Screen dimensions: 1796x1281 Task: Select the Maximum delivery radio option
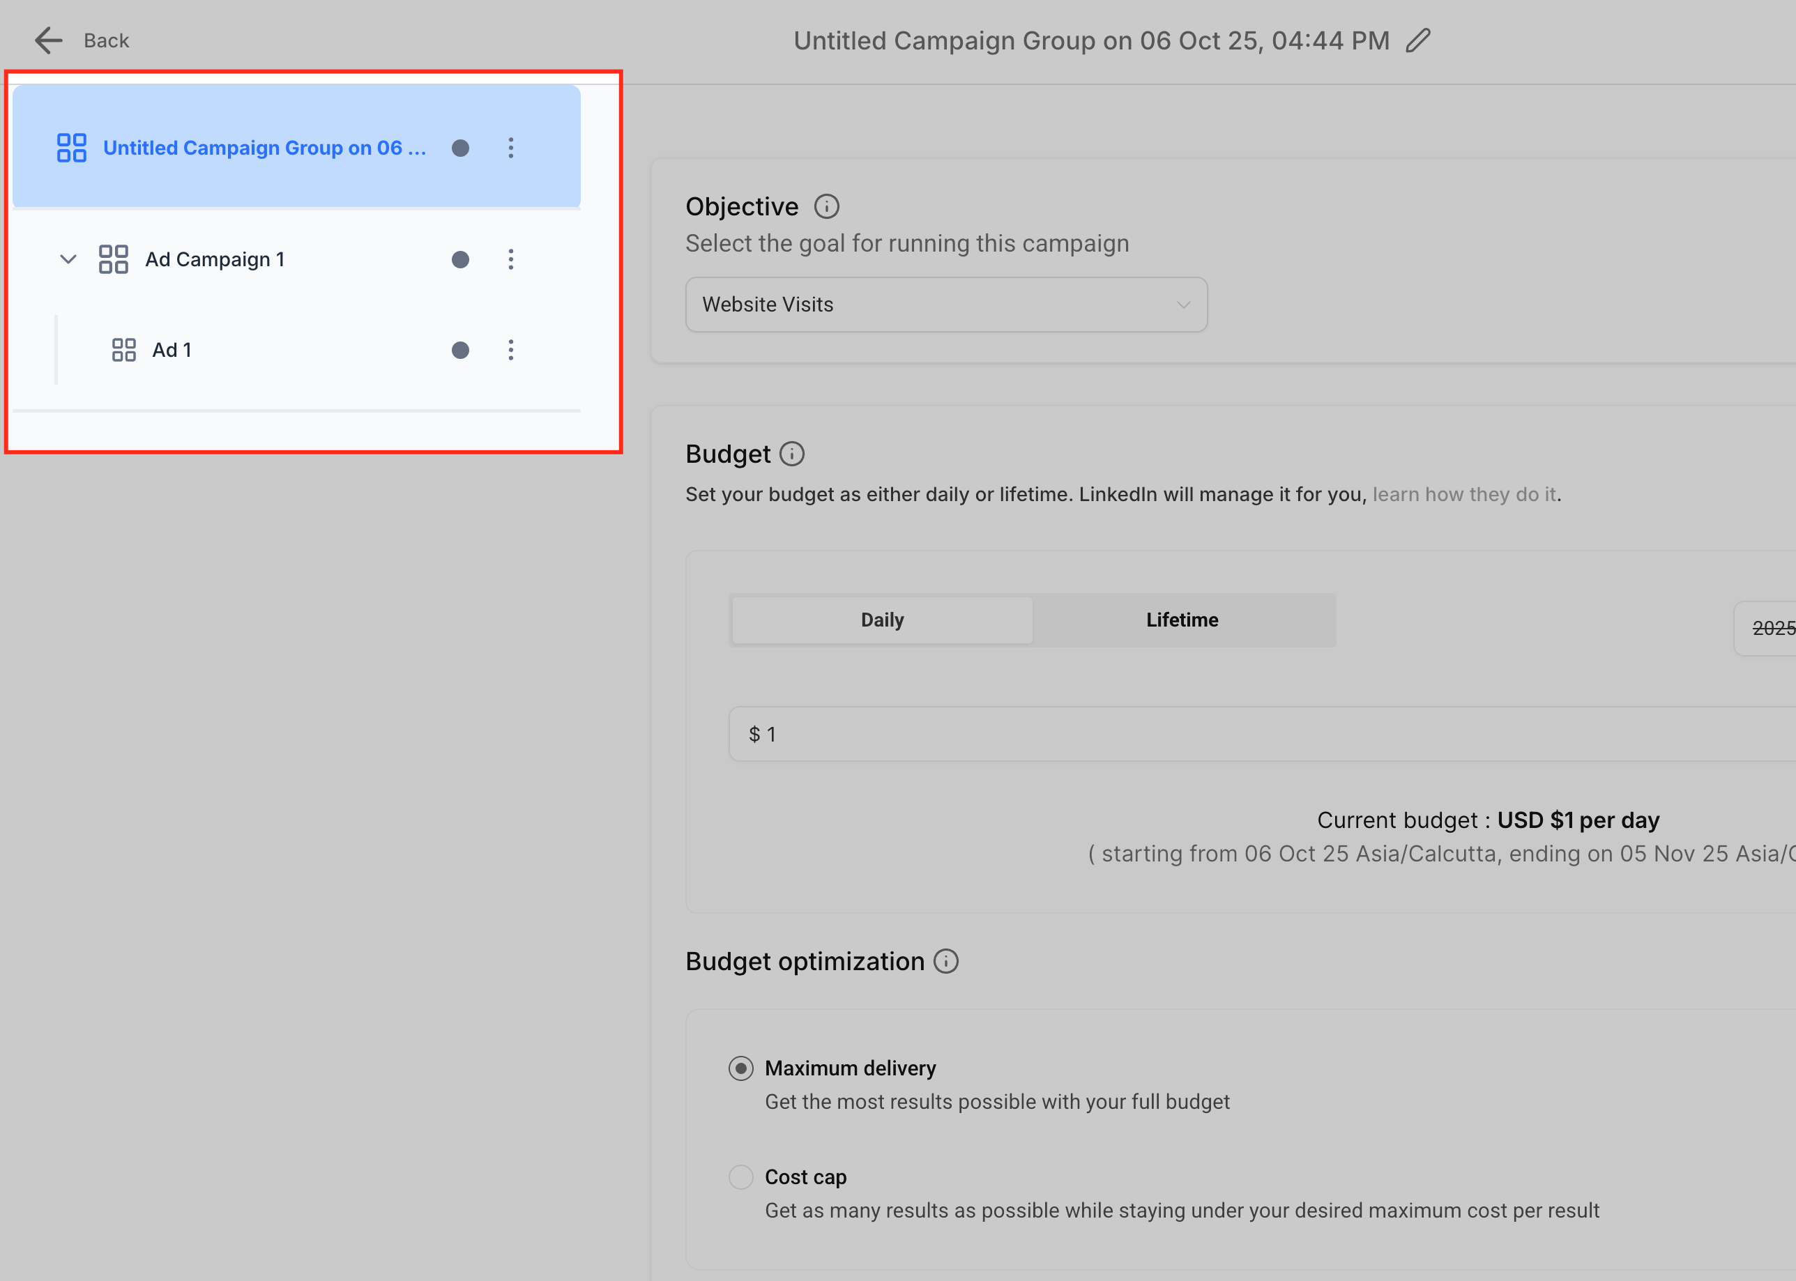[x=740, y=1068]
